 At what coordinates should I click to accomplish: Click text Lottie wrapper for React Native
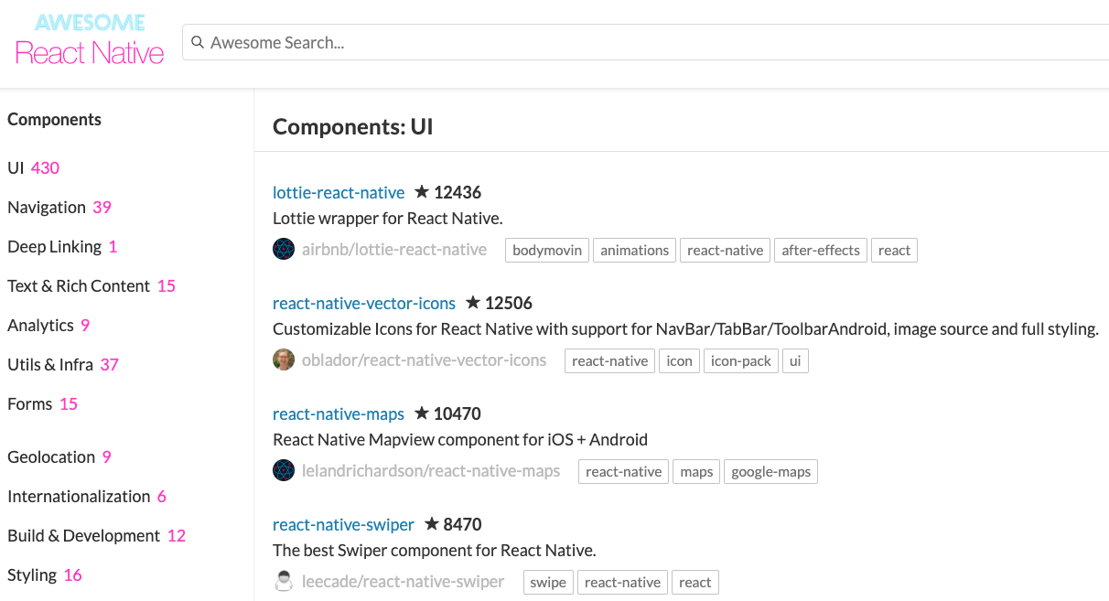click(x=388, y=219)
